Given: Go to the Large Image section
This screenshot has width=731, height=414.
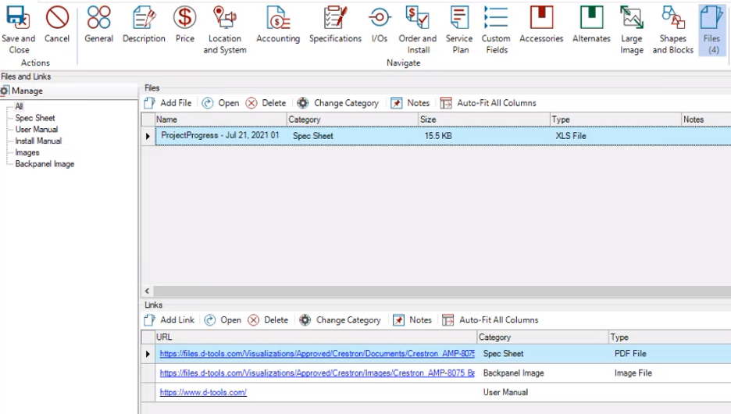Looking at the screenshot, I should (632, 30).
